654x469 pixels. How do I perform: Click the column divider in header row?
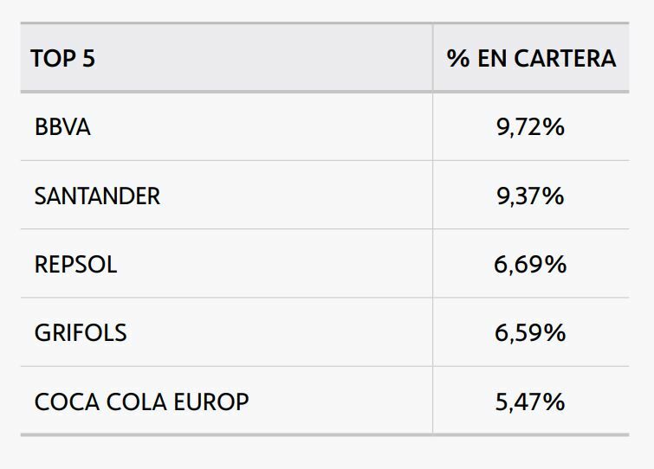432,59
